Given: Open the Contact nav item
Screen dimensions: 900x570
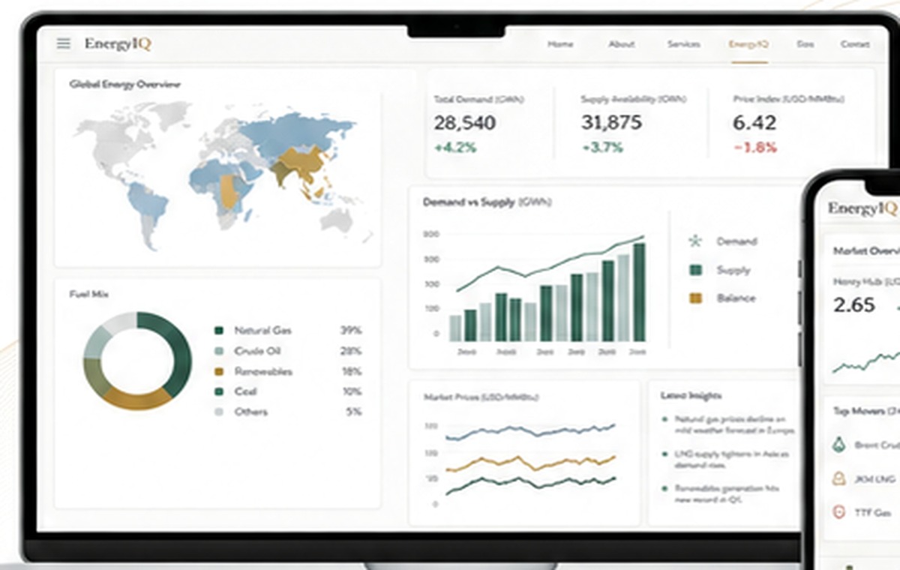Looking at the screenshot, I should click(x=855, y=44).
